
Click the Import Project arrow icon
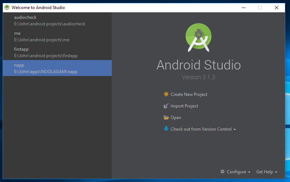(166, 106)
